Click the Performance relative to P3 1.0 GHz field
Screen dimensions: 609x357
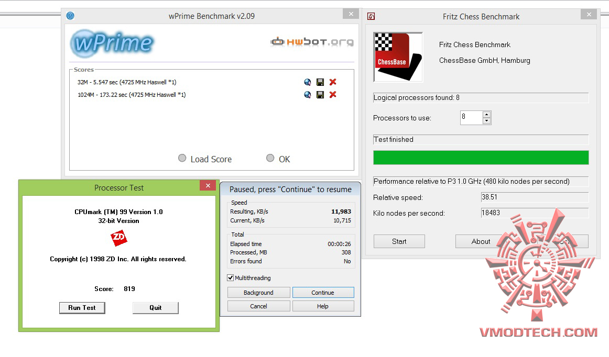tap(481, 182)
